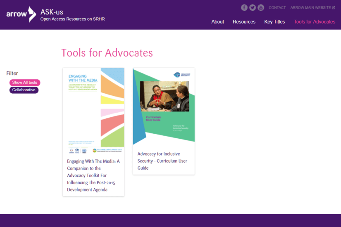Image resolution: width=341 pixels, height=227 pixels.
Task: Open the YouTube social icon
Action: pyautogui.click(x=261, y=7)
